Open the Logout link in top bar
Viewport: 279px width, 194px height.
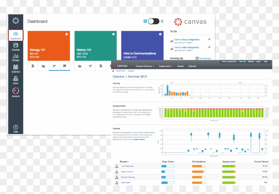(x=258, y=62)
